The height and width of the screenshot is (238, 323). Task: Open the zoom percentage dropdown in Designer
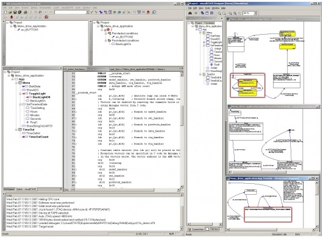255,13
